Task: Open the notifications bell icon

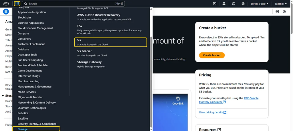Action: [224, 4]
